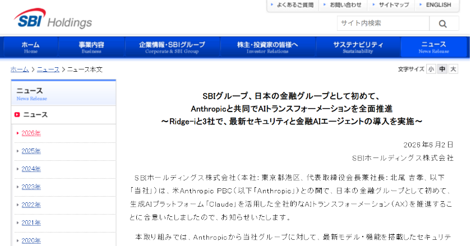Open 企業情報・SBIグループ nav tab
Image resolution: width=471 pixels, height=246 pixels.
click(x=172, y=47)
